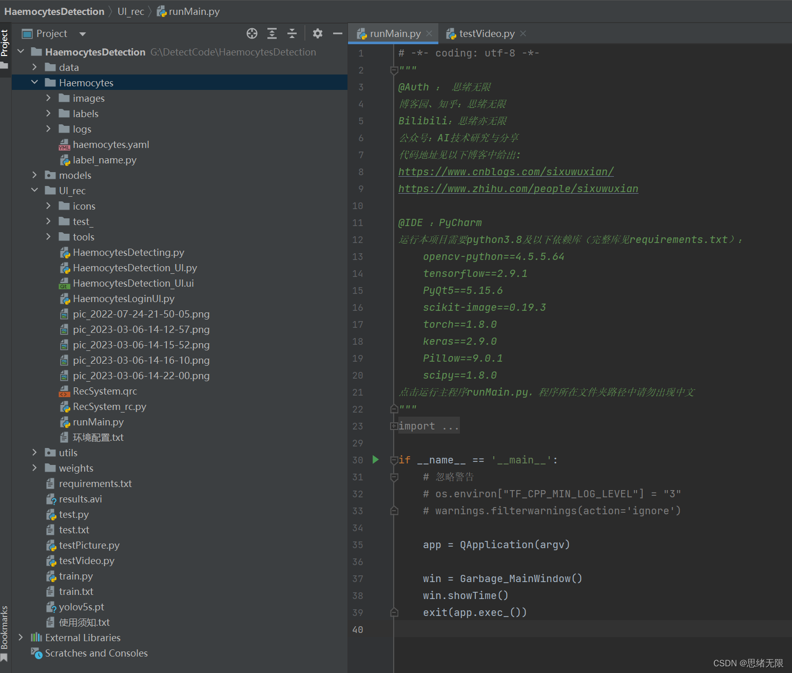792x673 pixels.
Task: Click runMain.py breadcrumb
Action: pos(188,11)
